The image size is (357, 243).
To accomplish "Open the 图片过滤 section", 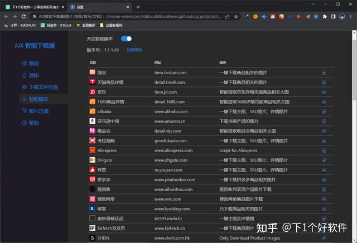I will (x=35, y=111).
